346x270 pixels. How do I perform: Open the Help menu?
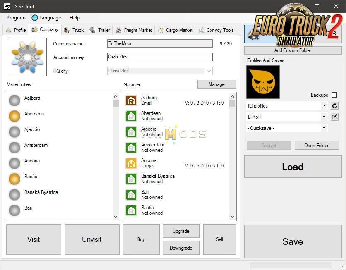point(74,18)
